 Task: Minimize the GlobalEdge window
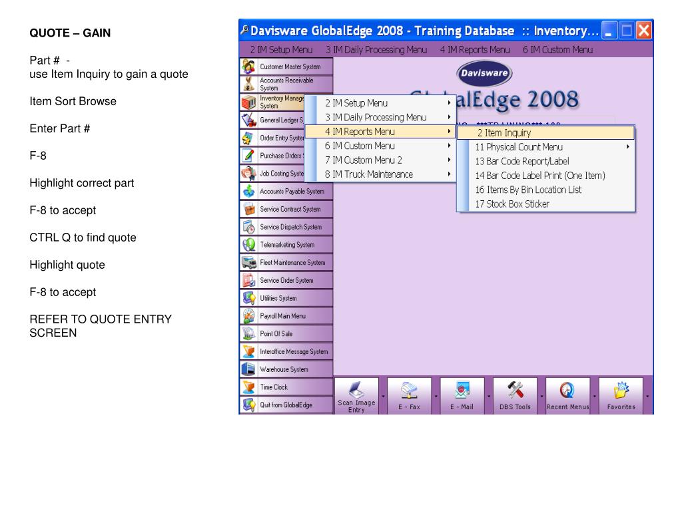pos(609,31)
